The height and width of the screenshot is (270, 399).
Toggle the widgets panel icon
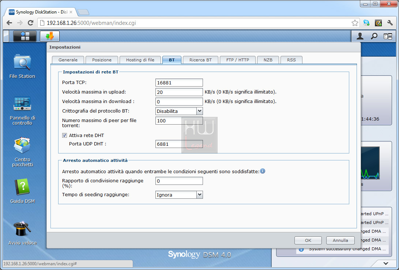coord(388,37)
